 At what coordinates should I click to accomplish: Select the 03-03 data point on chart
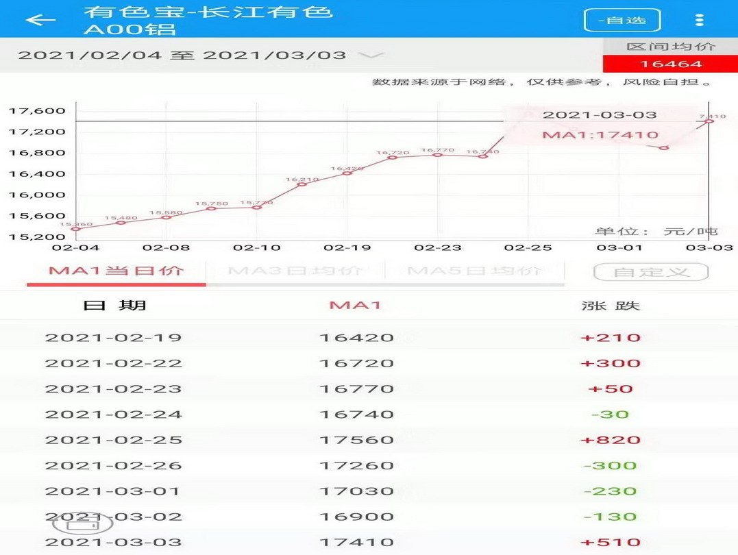(x=710, y=121)
